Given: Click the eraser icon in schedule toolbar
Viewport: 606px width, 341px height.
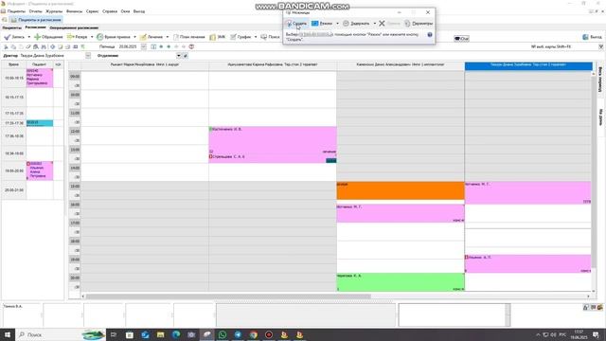Looking at the screenshot, I should coord(28,46).
